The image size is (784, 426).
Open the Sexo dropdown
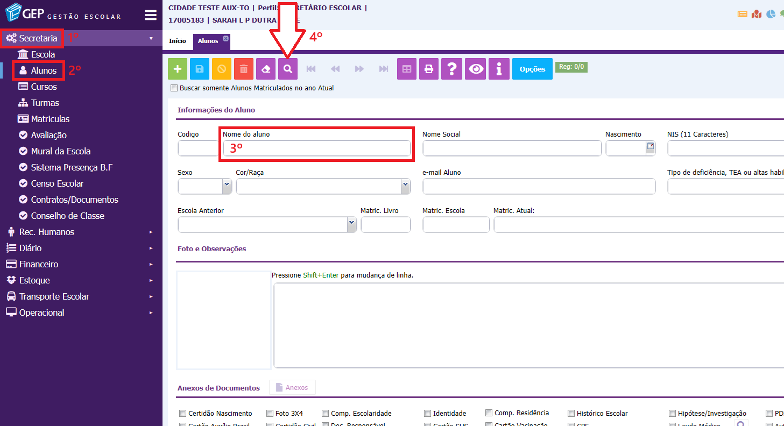(x=204, y=186)
